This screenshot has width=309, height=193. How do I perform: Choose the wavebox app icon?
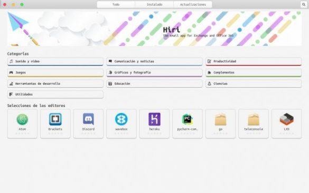tap(121, 119)
